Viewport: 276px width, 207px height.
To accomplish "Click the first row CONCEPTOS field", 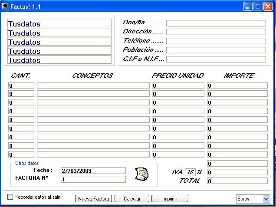I will [x=93, y=85].
